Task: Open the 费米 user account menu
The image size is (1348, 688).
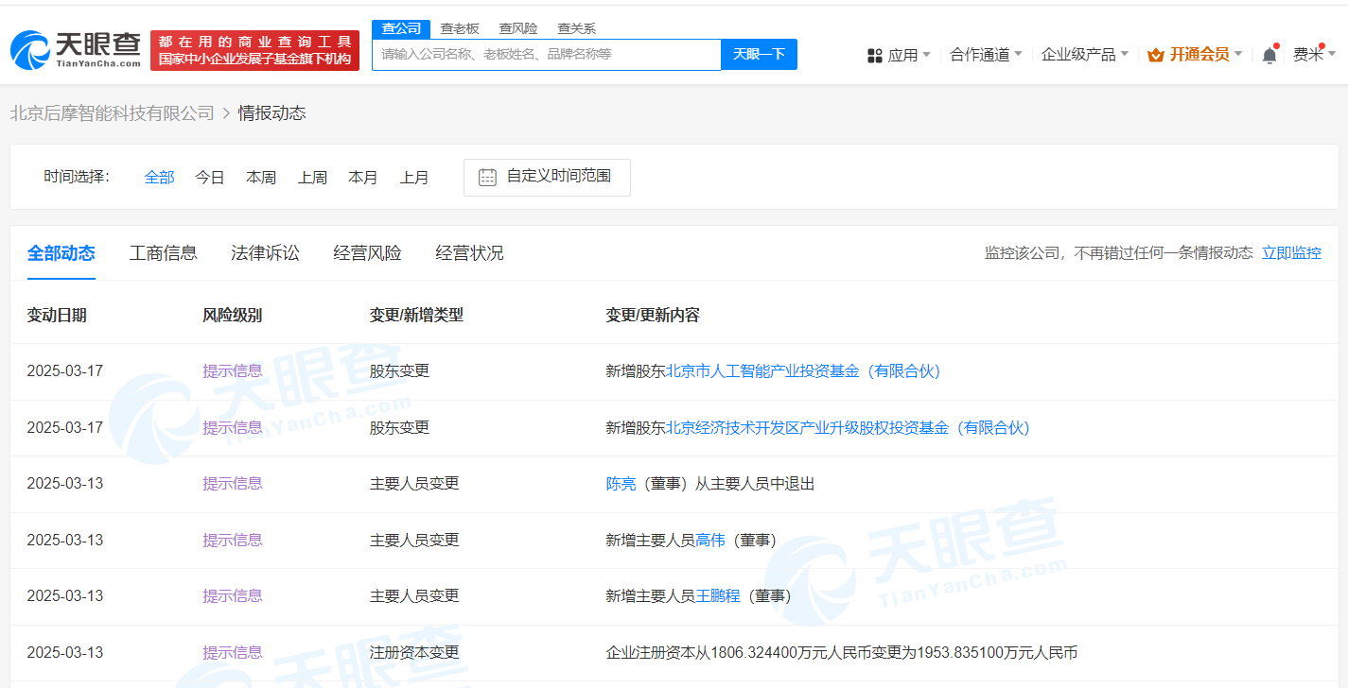Action: point(1314,55)
